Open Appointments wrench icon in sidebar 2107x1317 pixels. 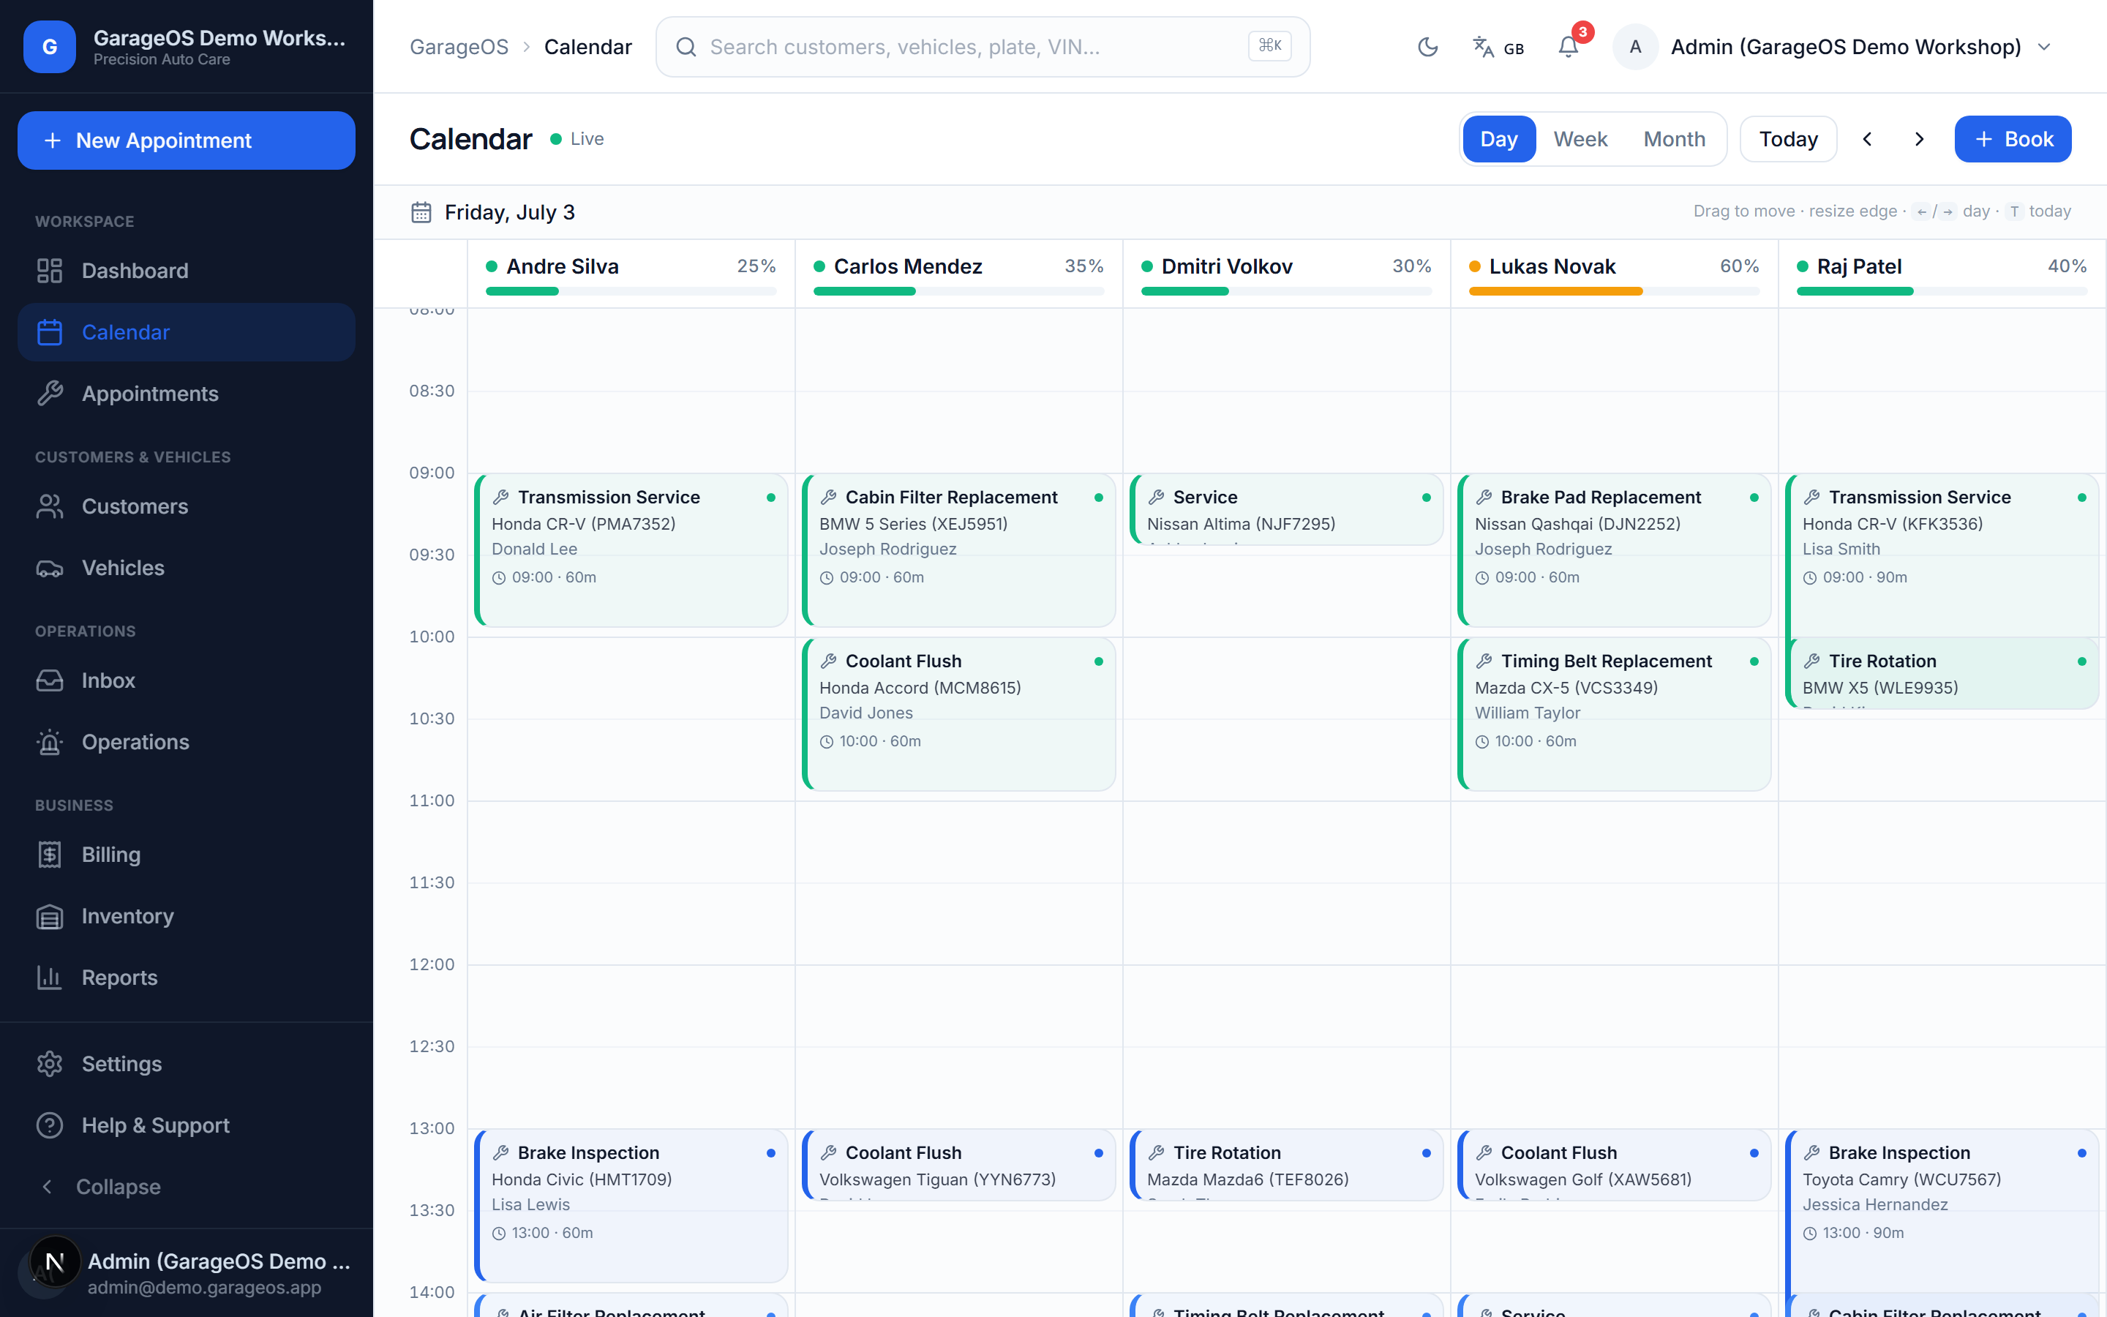50,394
